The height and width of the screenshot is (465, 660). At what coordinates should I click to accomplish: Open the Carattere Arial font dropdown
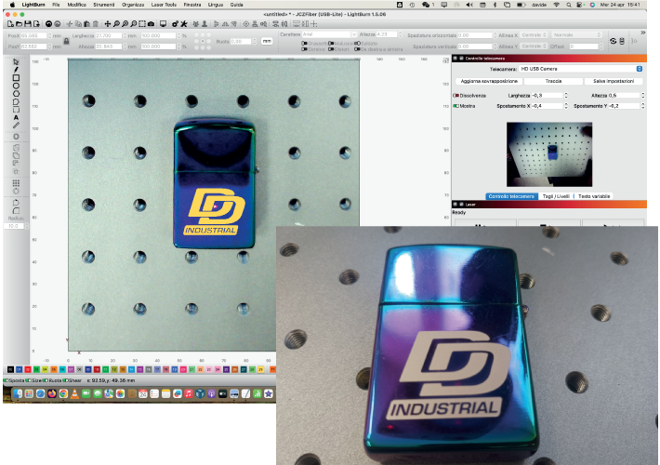pos(329,34)
